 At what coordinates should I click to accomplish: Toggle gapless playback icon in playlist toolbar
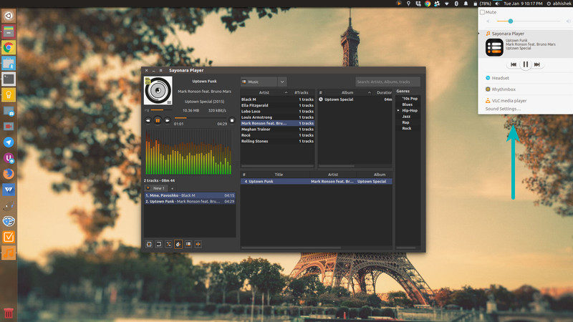pos(198,244)
